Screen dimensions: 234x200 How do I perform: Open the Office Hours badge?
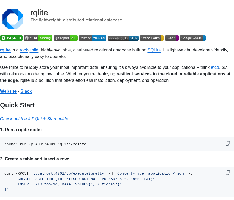coord(152,38)
